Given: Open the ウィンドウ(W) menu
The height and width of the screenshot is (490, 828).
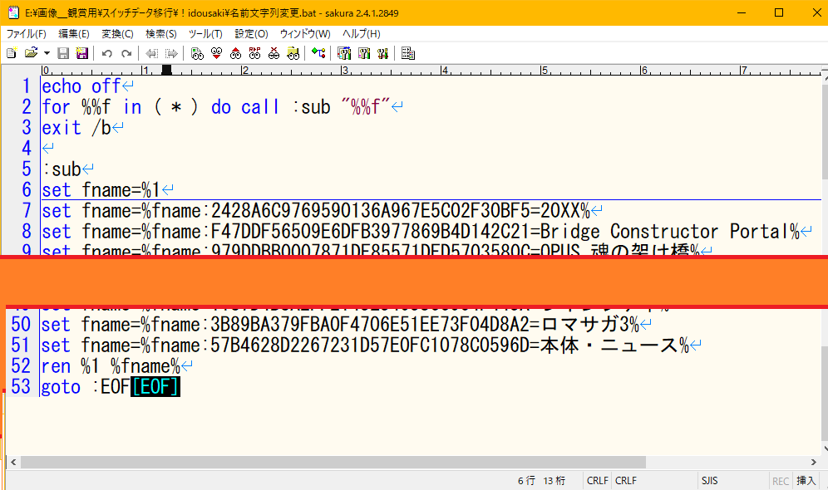Looking at the screenshot, I should coord(305,34).
